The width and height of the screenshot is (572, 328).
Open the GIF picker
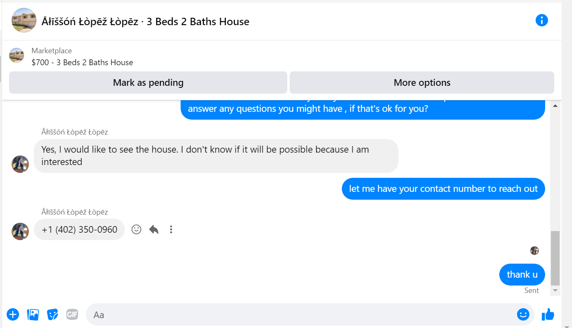72,315
